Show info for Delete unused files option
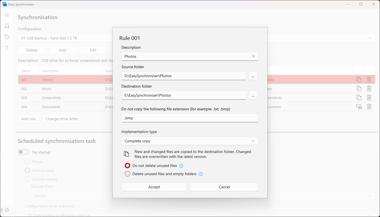The height and width of the screenshot is (217, 380). point(200,174)
